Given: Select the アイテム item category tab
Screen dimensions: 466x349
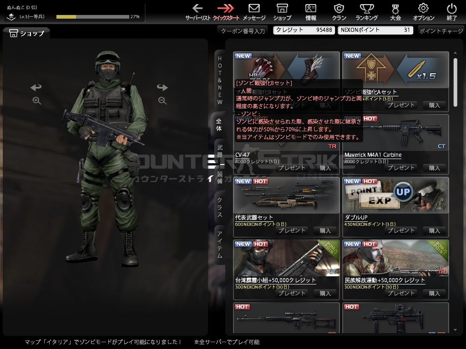Looking at the screenshot, I should [x=220, y=245].
